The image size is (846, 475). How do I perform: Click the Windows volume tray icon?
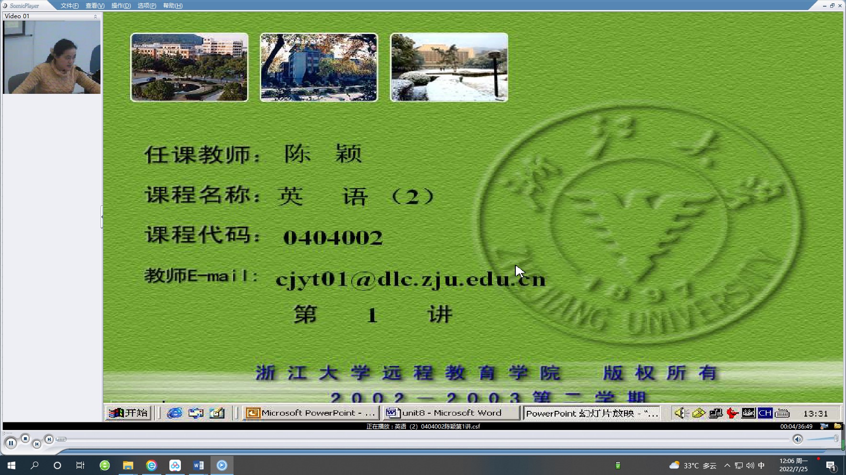[x=750, y=465]
